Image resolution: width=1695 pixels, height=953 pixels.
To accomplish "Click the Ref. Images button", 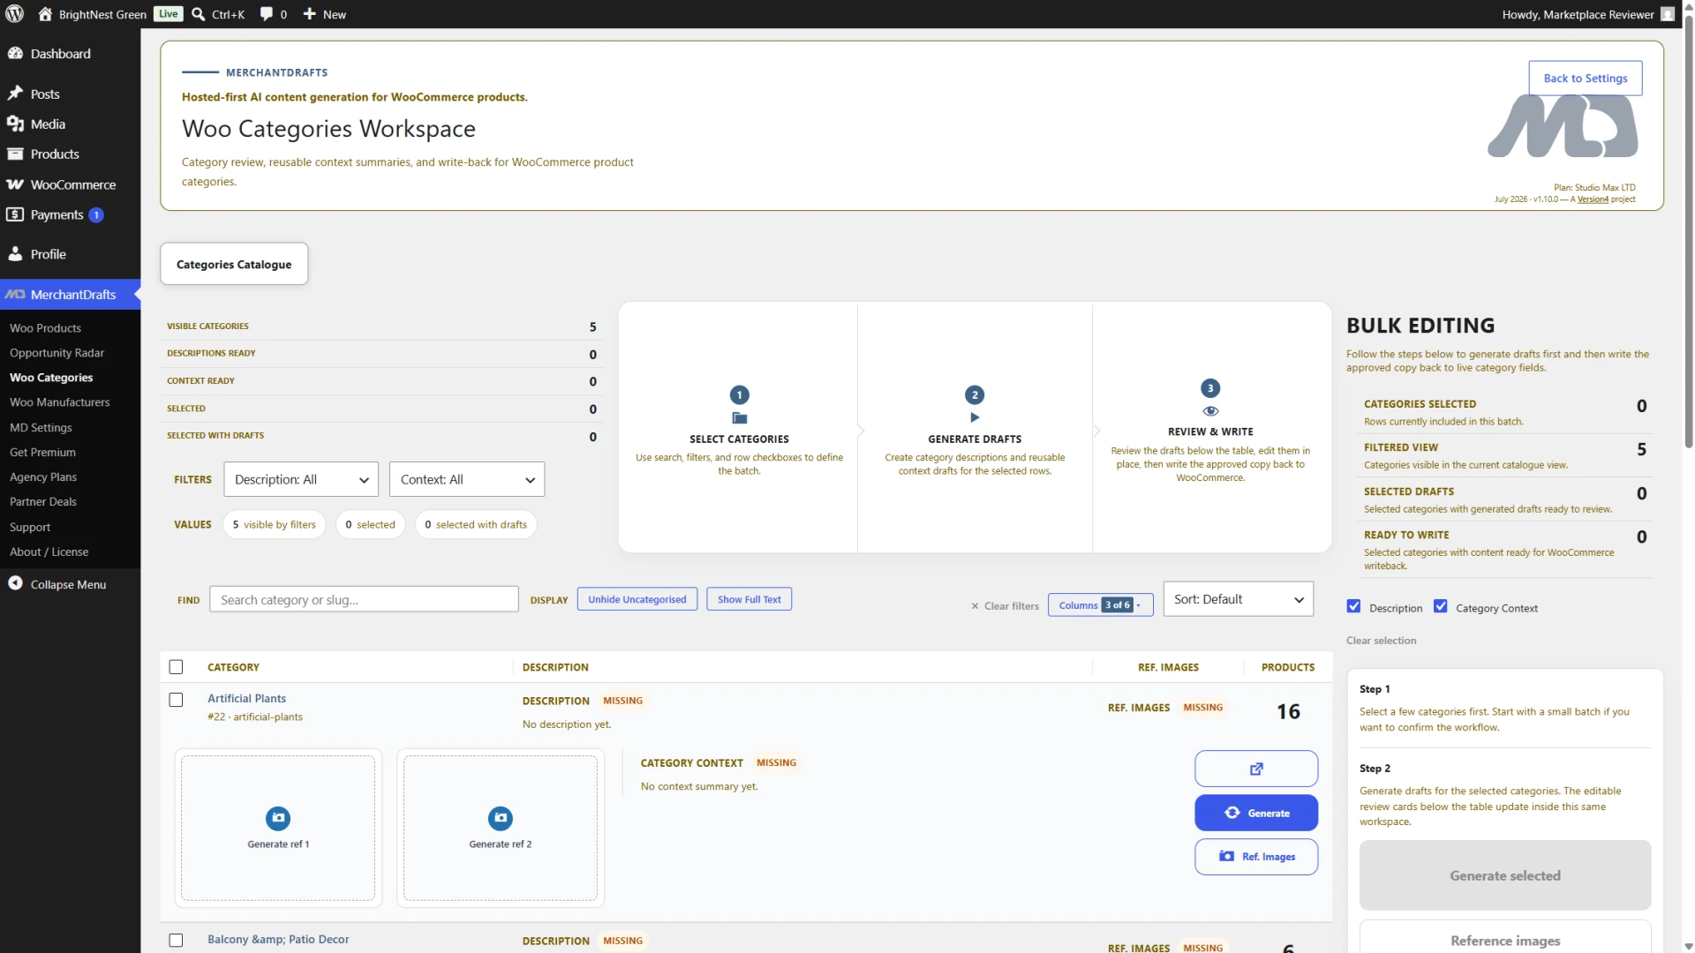I will tap(1256, 857).
